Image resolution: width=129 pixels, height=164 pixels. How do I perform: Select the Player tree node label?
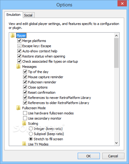point(21,36)
